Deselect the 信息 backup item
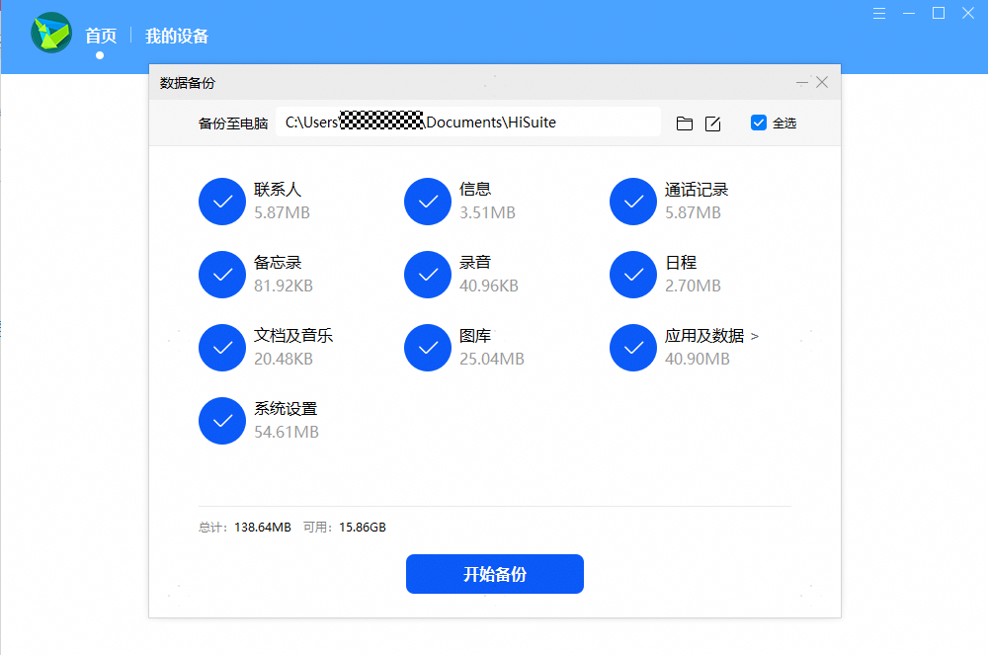 click(427, 202)
